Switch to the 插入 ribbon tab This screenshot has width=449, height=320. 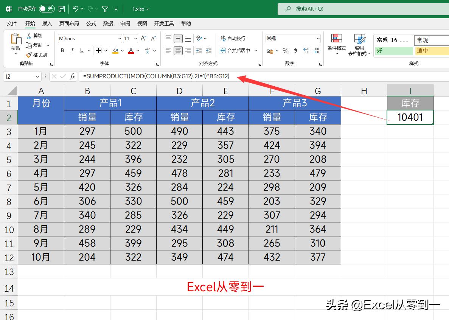point(47,23)
